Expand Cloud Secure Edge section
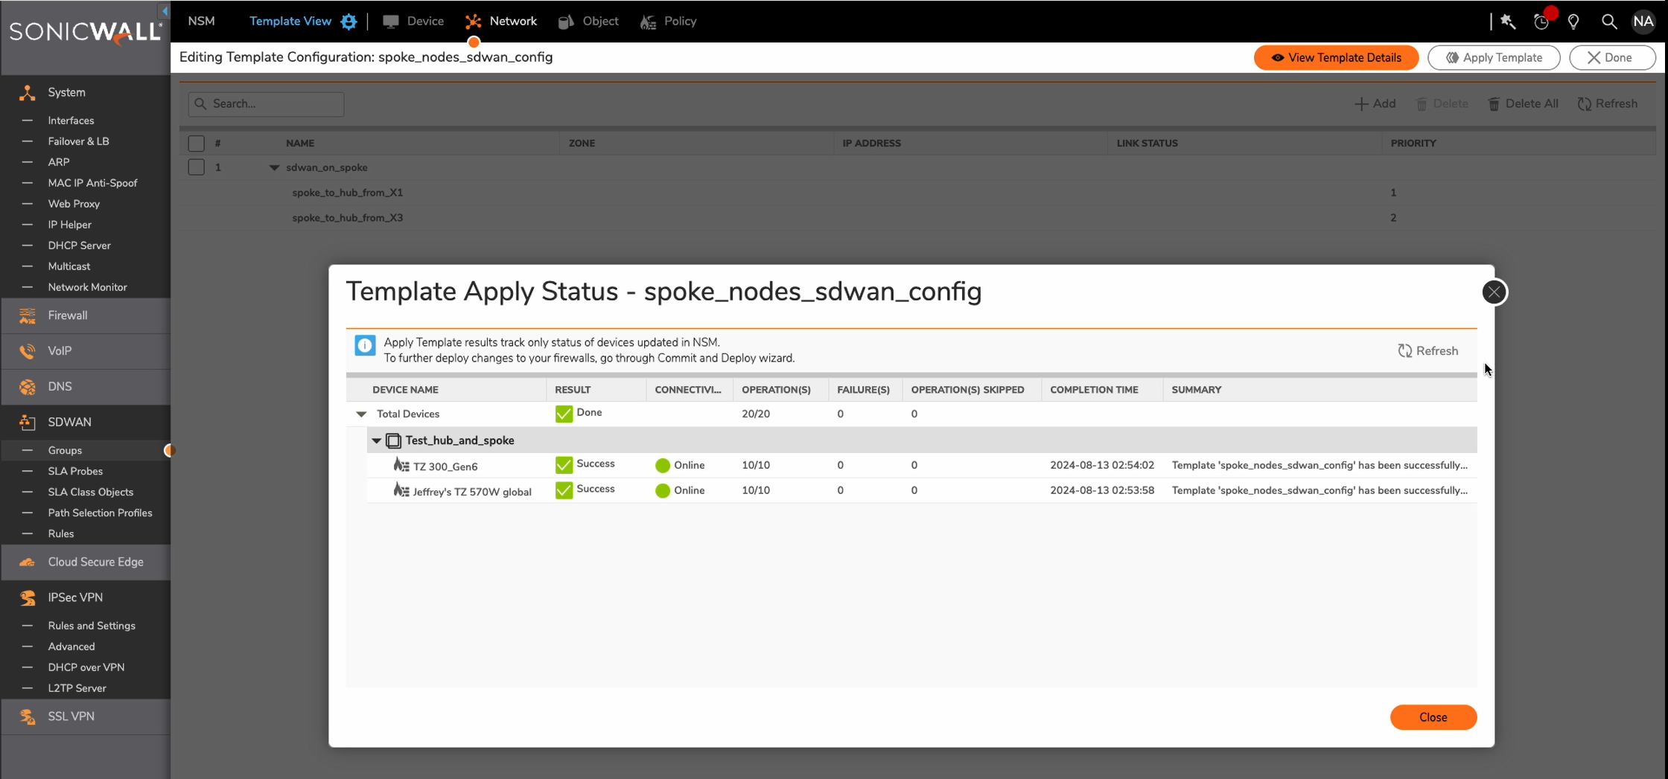The width and height of the screenshot is (1668, 779). click(x=86, y=562)
